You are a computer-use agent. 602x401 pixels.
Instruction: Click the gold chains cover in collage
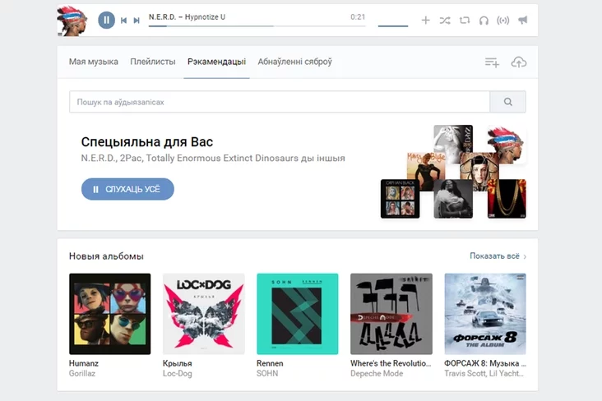[507, 199]
